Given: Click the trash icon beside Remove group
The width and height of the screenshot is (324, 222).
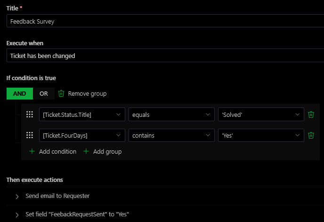Looking at the screenshot, I should coord(61,93).
